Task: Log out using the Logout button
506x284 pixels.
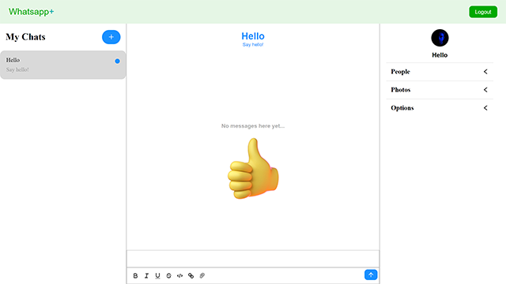Action: 483,12
